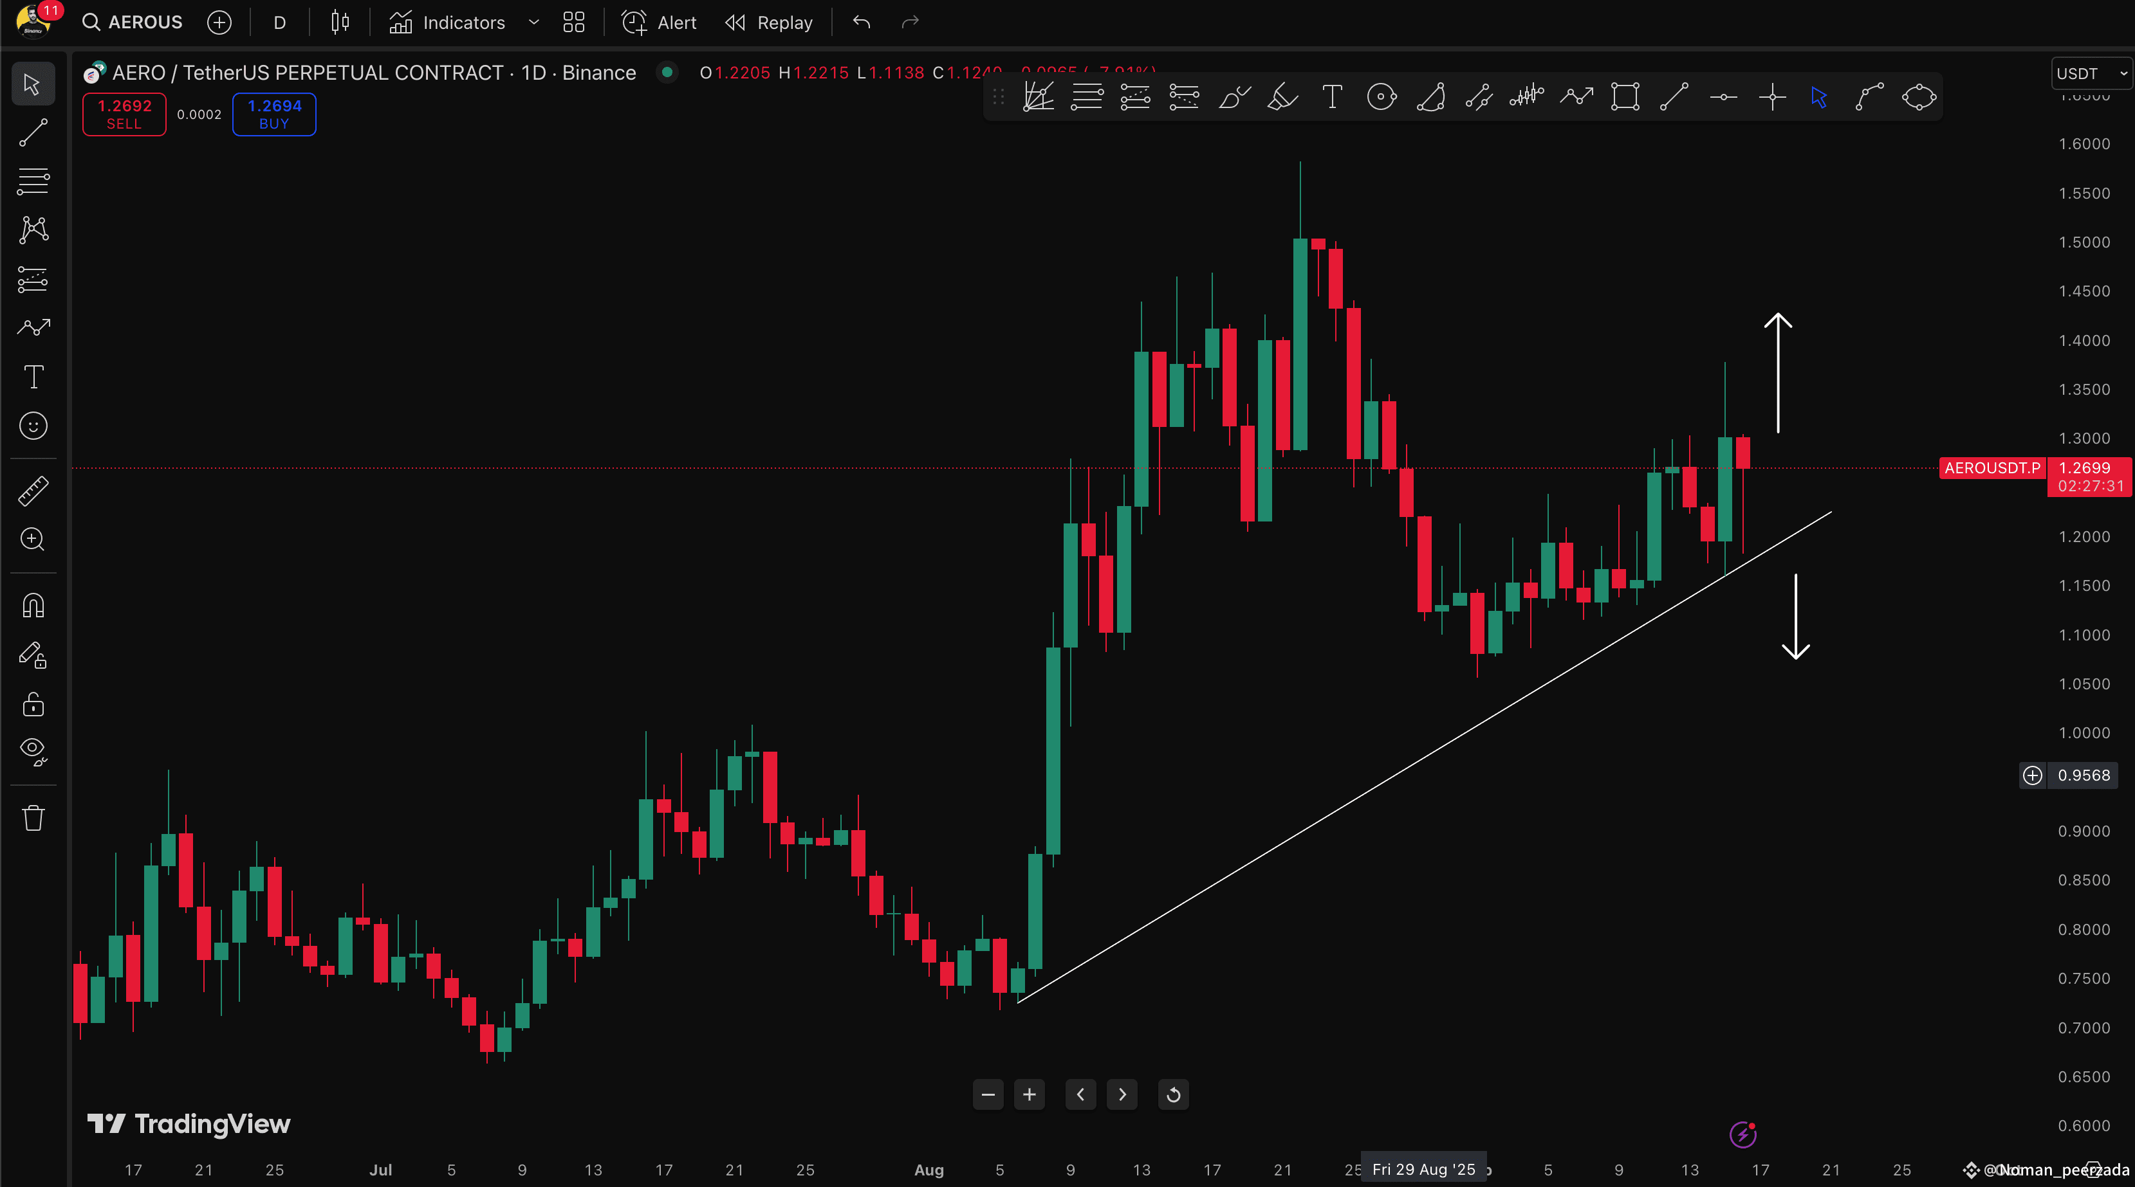Expand the chevron next to Indicators
The height and width of the screenshot is (1187, 2135).
534,23
